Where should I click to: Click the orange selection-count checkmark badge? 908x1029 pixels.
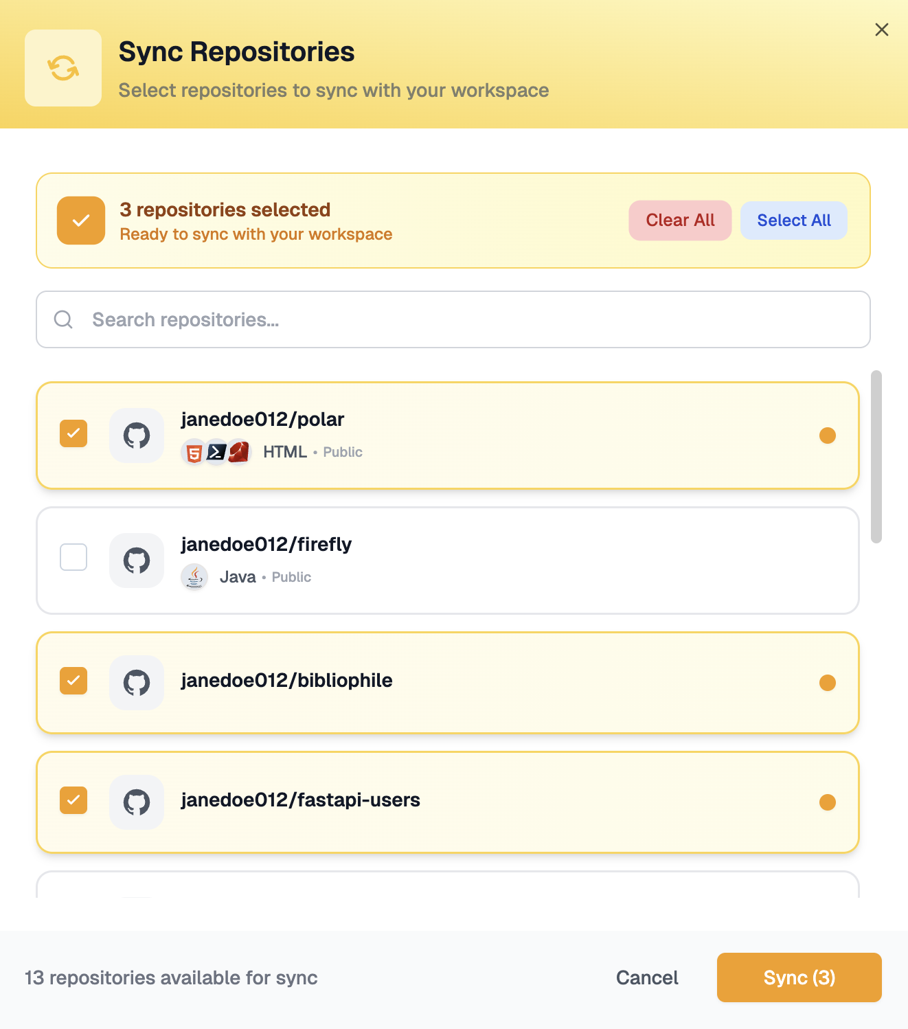point(80,220)
